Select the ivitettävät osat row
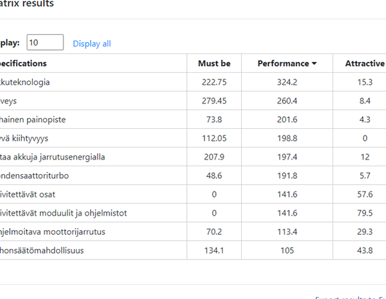Viewport: 386px width, 299px height. 193,194
